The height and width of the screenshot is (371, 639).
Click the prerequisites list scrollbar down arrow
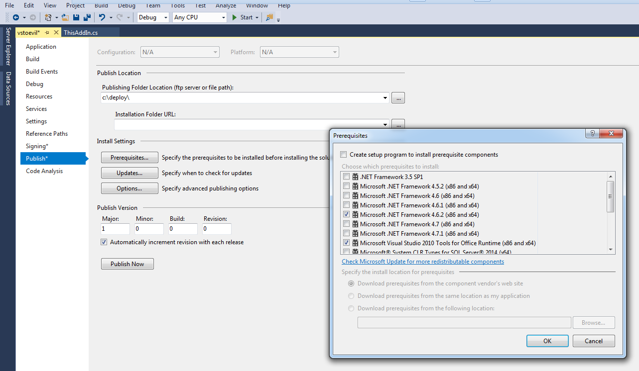[x=610, y=250]
